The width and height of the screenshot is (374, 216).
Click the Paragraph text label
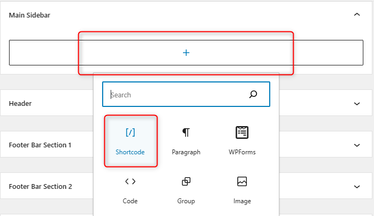point(186,152)
